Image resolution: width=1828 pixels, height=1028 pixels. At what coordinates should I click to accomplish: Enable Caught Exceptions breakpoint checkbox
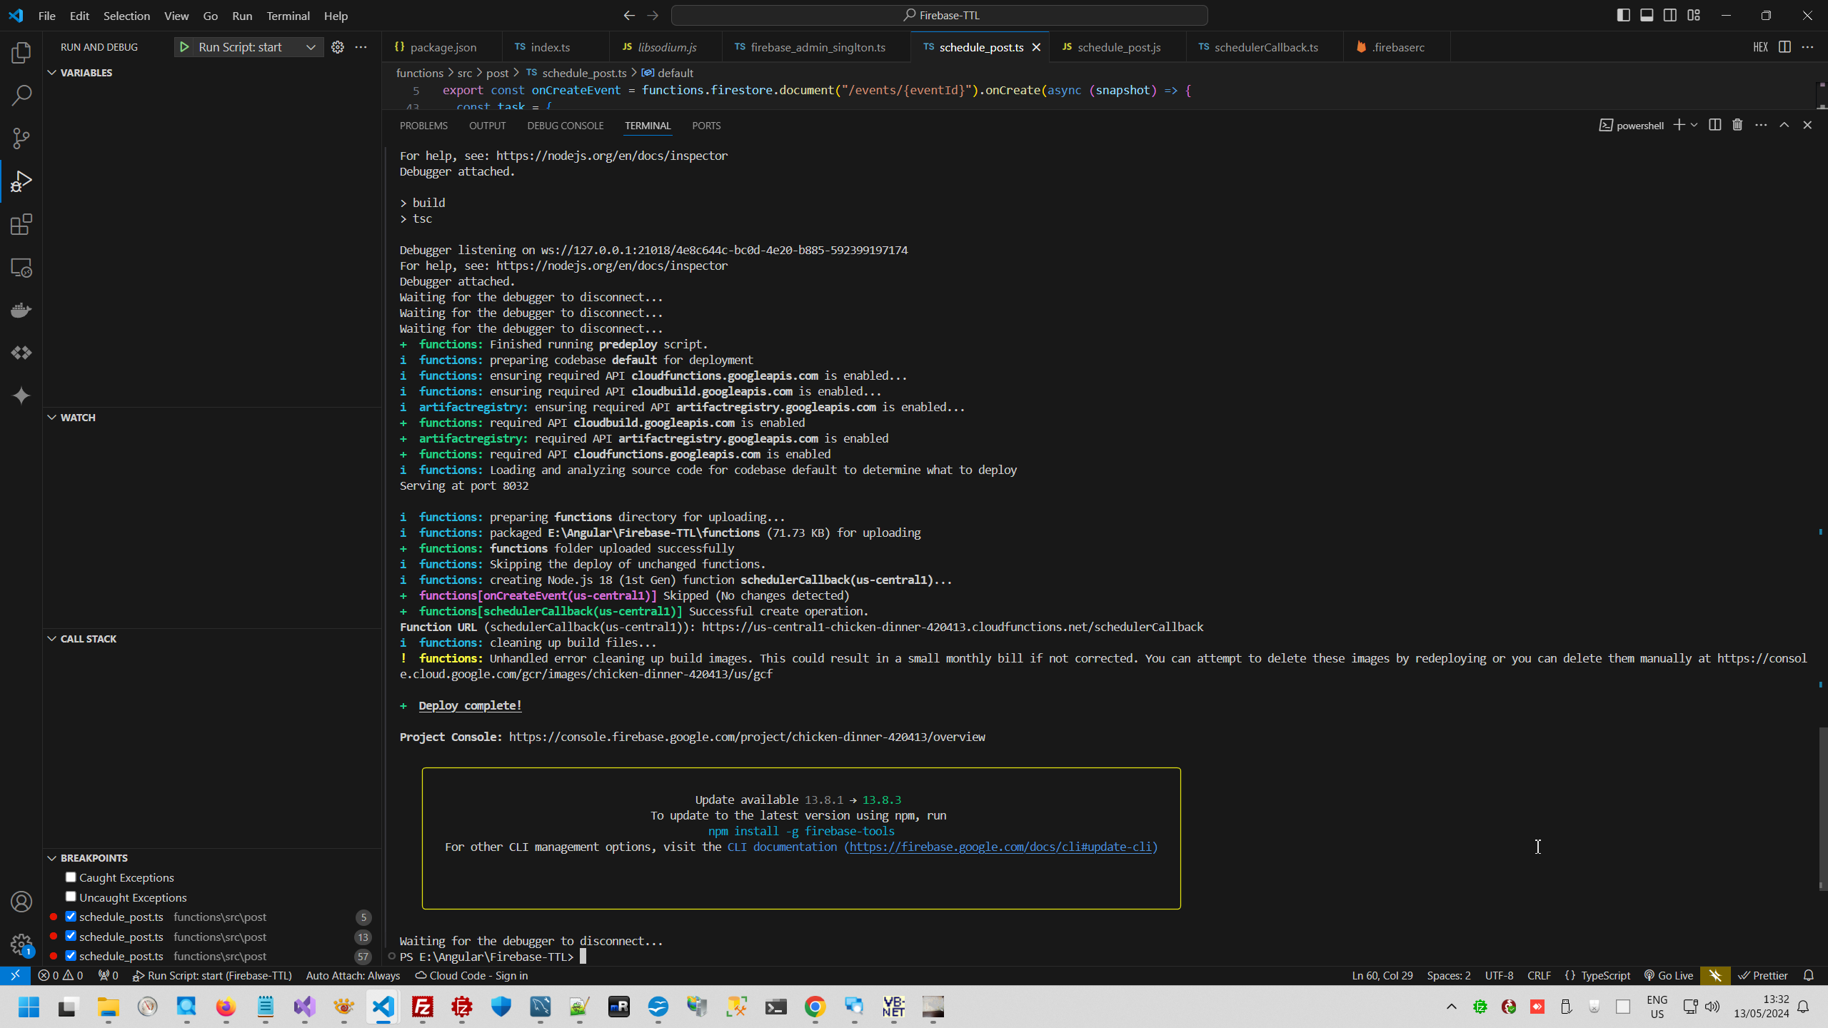pyautogui.click(x=71, y=877)
